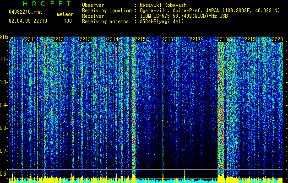The height and width of the screenshot is (183, 288).
Task: Click the 2217 time marker
Action: [x=195, y=39]
